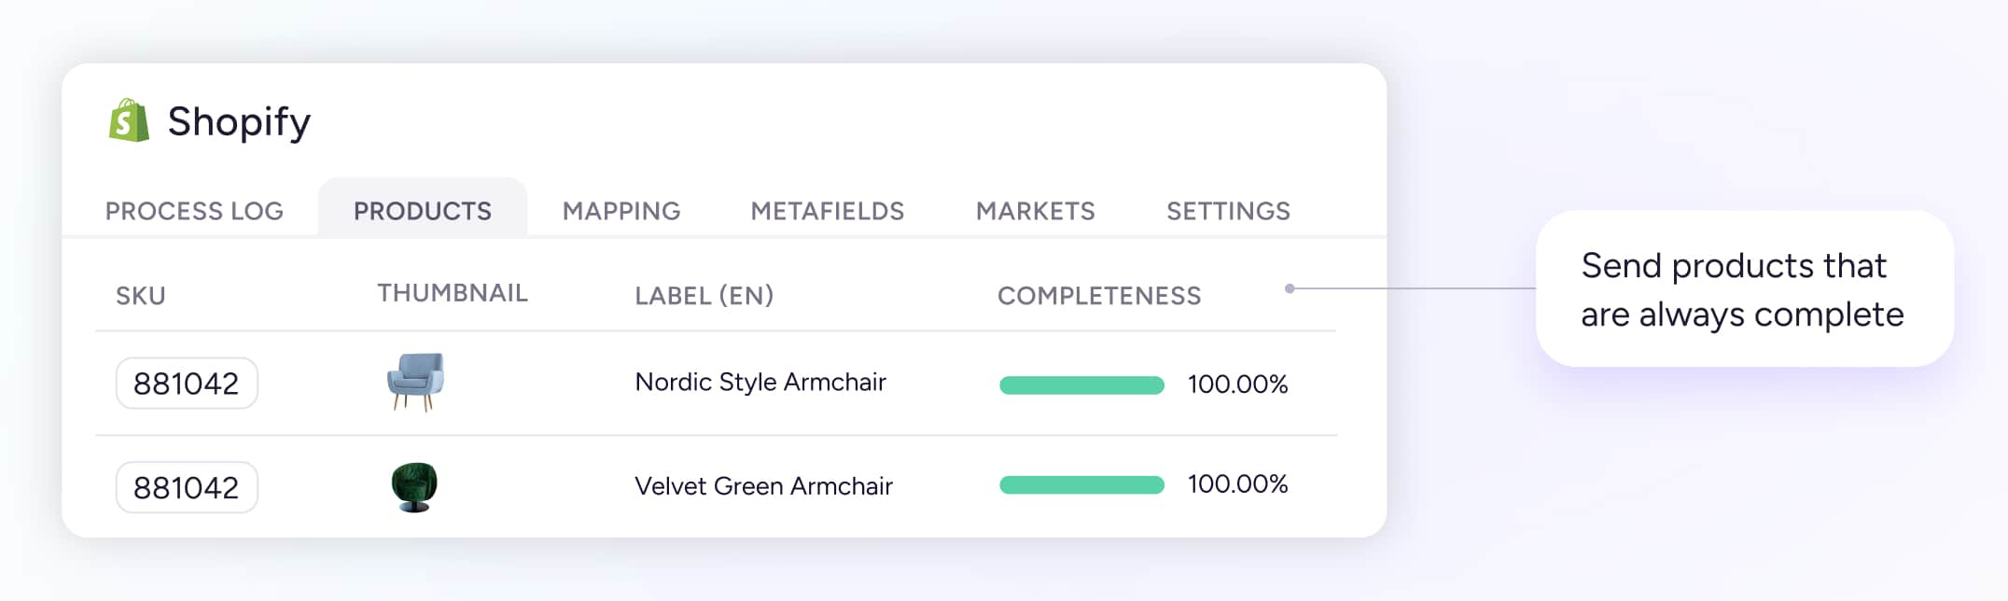Click SKU badge in Velvet Green row
This screenshot has height=601, width=2008.
(x=187, y=487)
